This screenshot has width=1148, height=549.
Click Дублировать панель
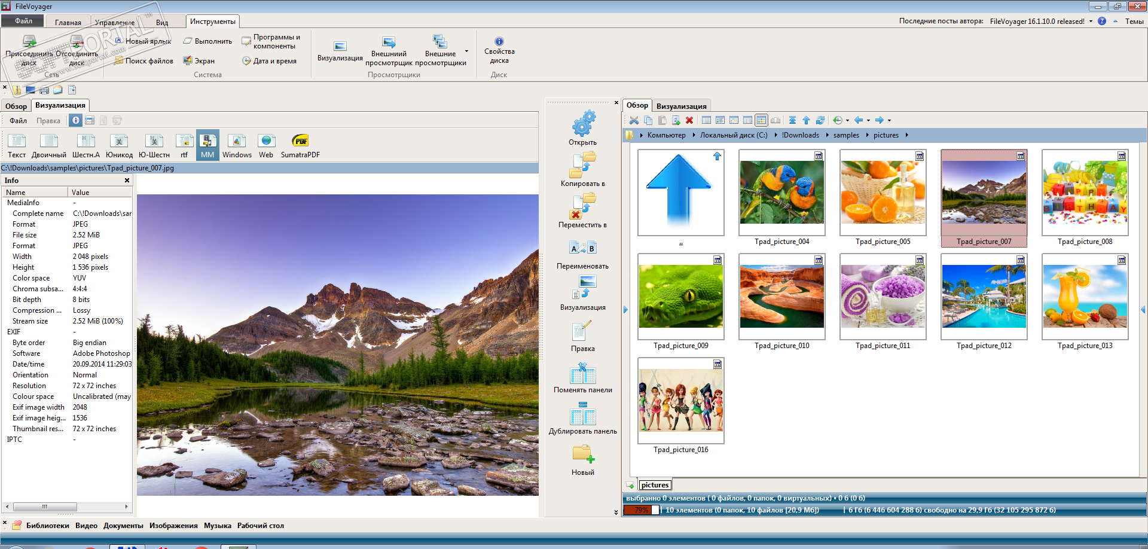(583, 419)
